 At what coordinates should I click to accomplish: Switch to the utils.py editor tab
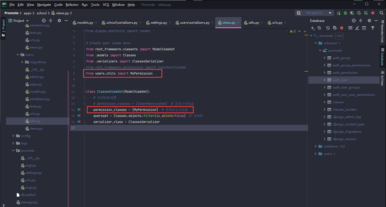tap(254, 23)
